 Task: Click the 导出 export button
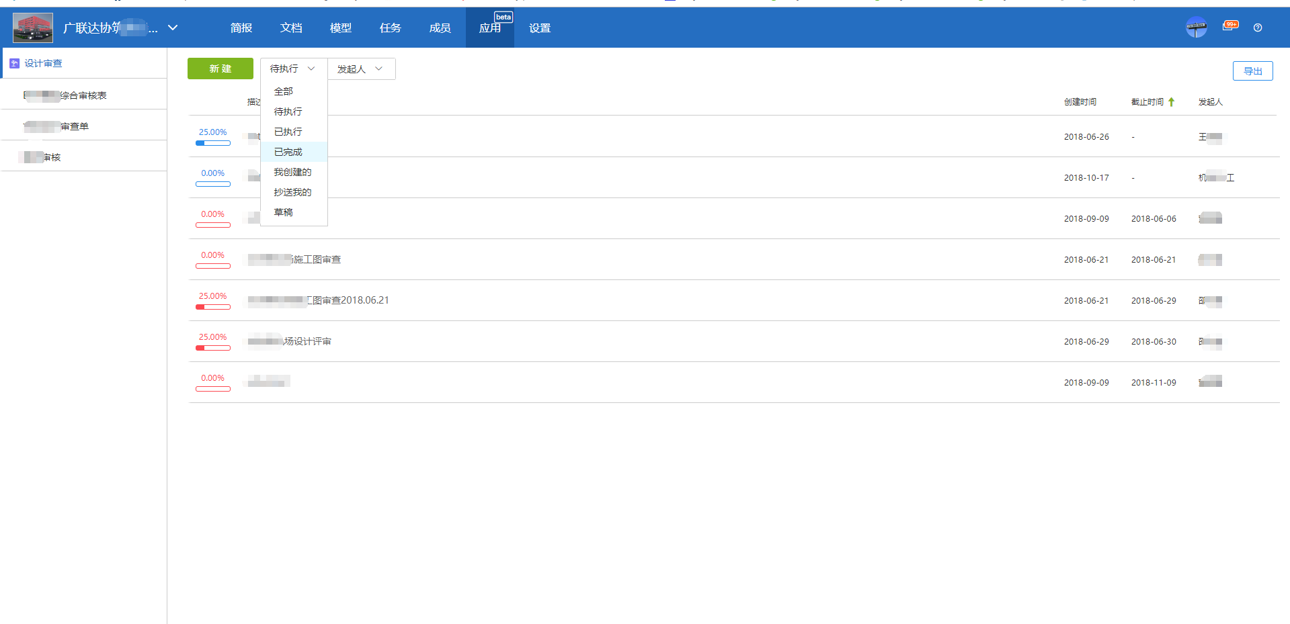(1252, 71)
